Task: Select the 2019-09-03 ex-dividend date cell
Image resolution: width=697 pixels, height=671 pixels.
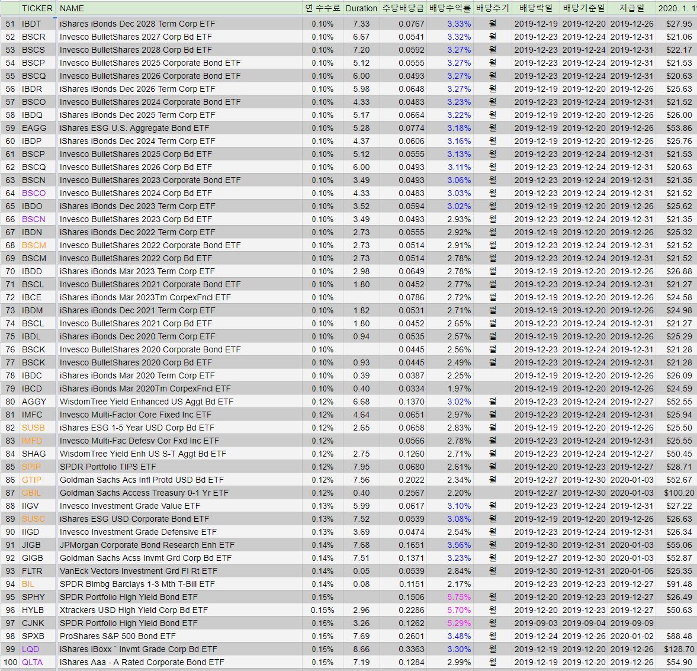Action: pyautogui.click(x=536, y=623)
